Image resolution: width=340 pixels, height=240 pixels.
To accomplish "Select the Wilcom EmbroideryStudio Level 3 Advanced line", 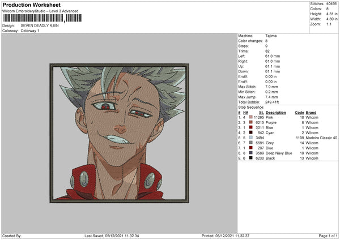I will click(x=40, y=11).
